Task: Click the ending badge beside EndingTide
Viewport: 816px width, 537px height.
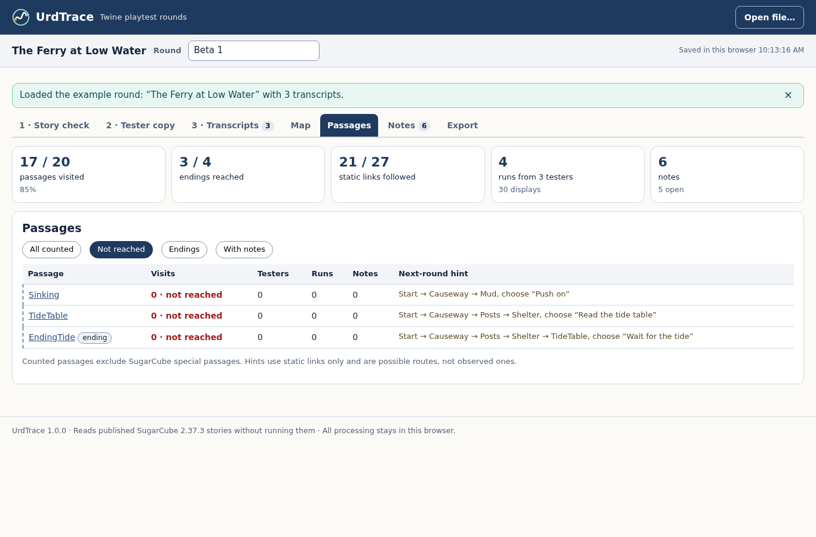Action: pos(95,338)
